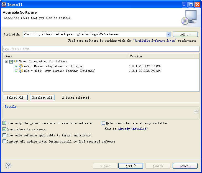Click the Next button
The image size is (202, 173).
pyautogui.click(x=131, y=166)
